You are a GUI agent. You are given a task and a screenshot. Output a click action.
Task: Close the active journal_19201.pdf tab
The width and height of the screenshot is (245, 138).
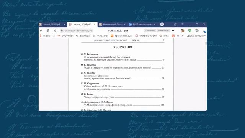[95, 25]
